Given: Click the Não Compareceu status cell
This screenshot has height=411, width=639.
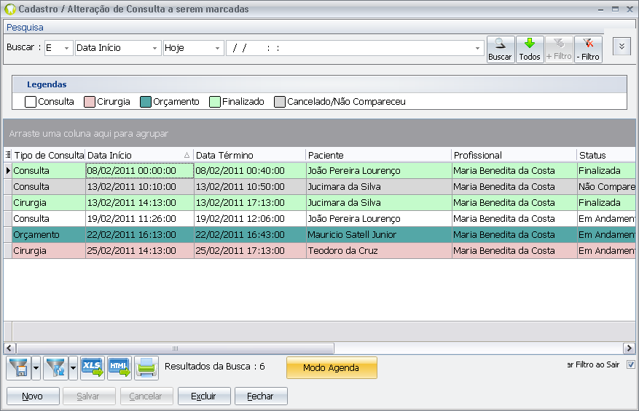Looking at the screenshot, I should pos(607,187).
